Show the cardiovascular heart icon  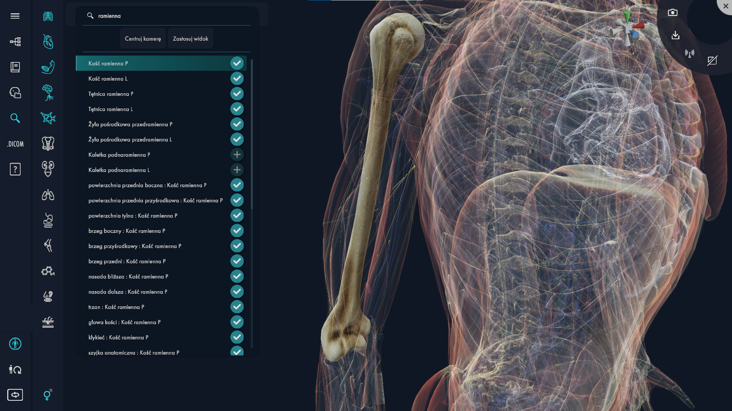pos(48,41)
